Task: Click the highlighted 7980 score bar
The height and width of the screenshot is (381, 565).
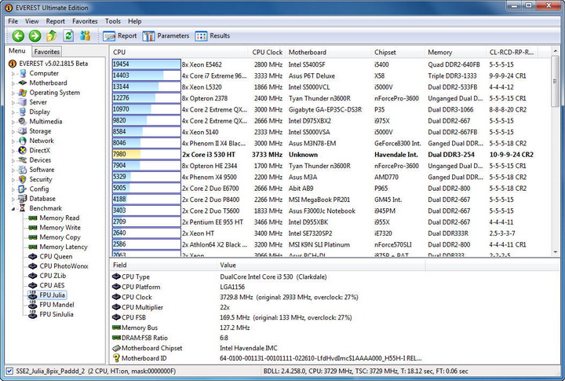Action: click(146, 155)
